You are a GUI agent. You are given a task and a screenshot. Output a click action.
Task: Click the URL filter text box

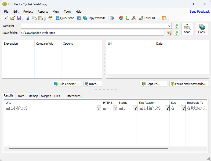[x=50, y=108]
